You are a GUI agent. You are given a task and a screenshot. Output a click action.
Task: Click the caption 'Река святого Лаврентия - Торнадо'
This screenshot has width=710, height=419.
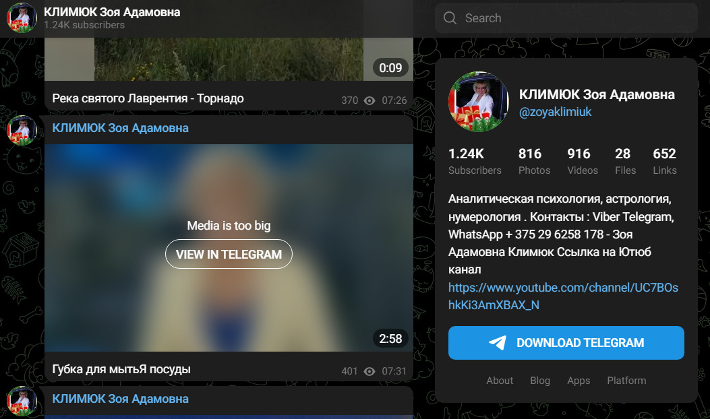click(148, 98)
